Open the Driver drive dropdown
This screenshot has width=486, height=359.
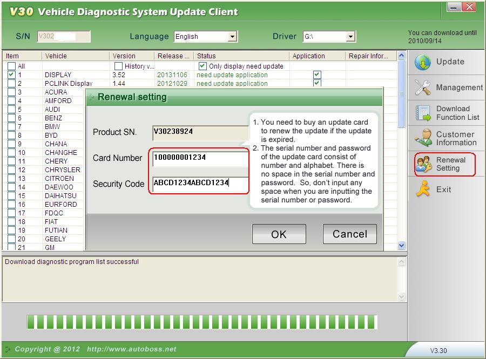[x=350, y=37]
